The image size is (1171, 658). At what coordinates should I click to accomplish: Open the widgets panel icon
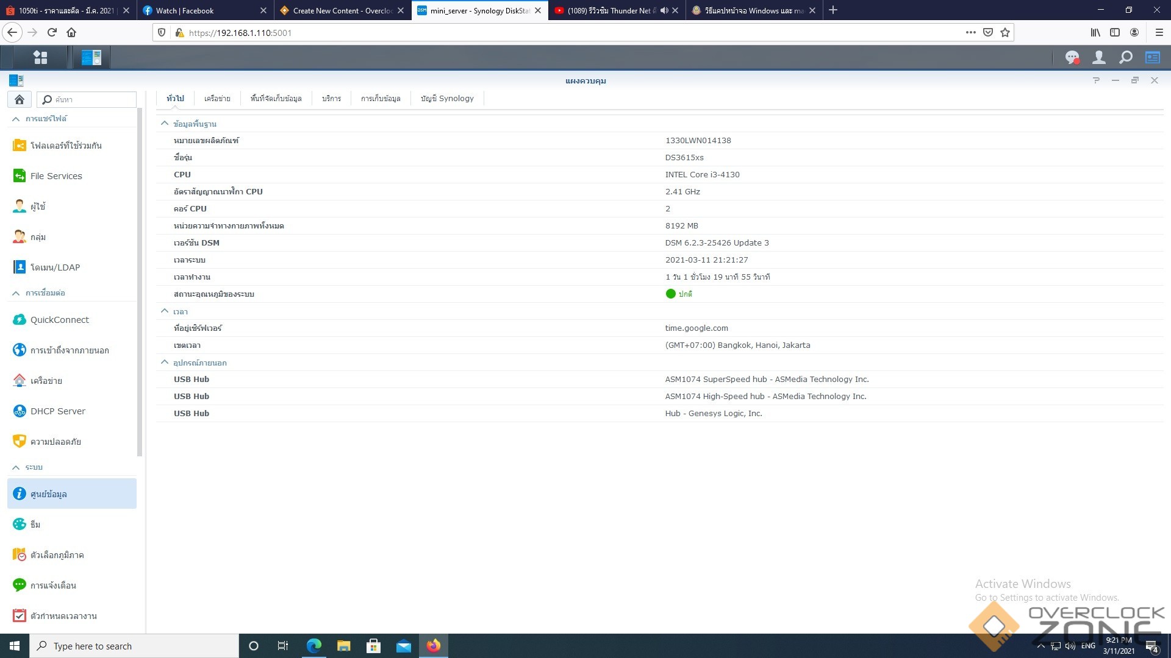[1152, 57]
